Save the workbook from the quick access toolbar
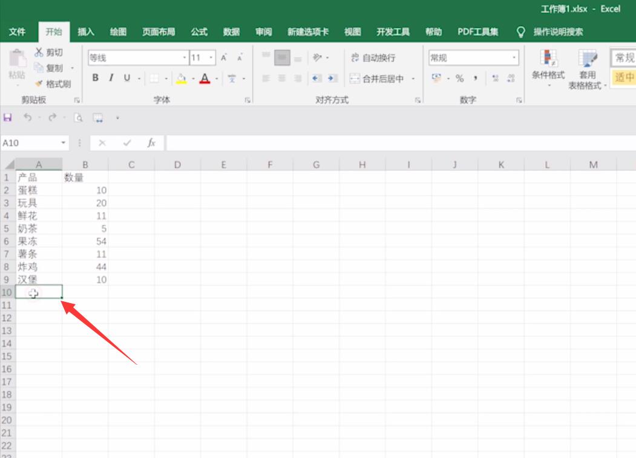 click(8, 117)
